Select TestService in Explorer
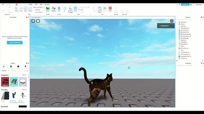The height and width of the screenshot is (114, 204). (184, 58)
